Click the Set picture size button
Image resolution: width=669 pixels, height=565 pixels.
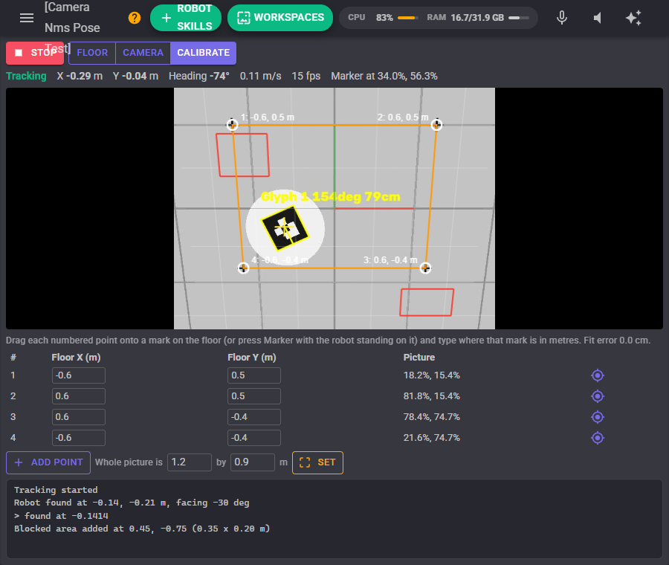[317, 462]
